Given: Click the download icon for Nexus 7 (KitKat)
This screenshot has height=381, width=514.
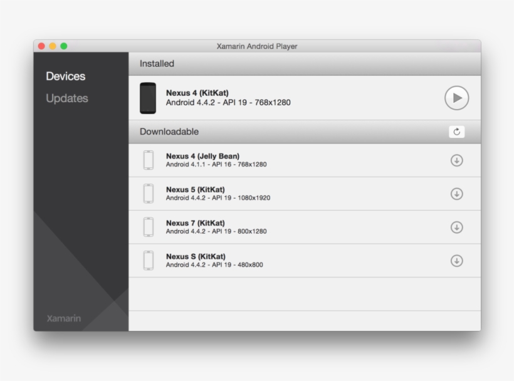Looking at the screenshot, I should [x=456, y=226].
